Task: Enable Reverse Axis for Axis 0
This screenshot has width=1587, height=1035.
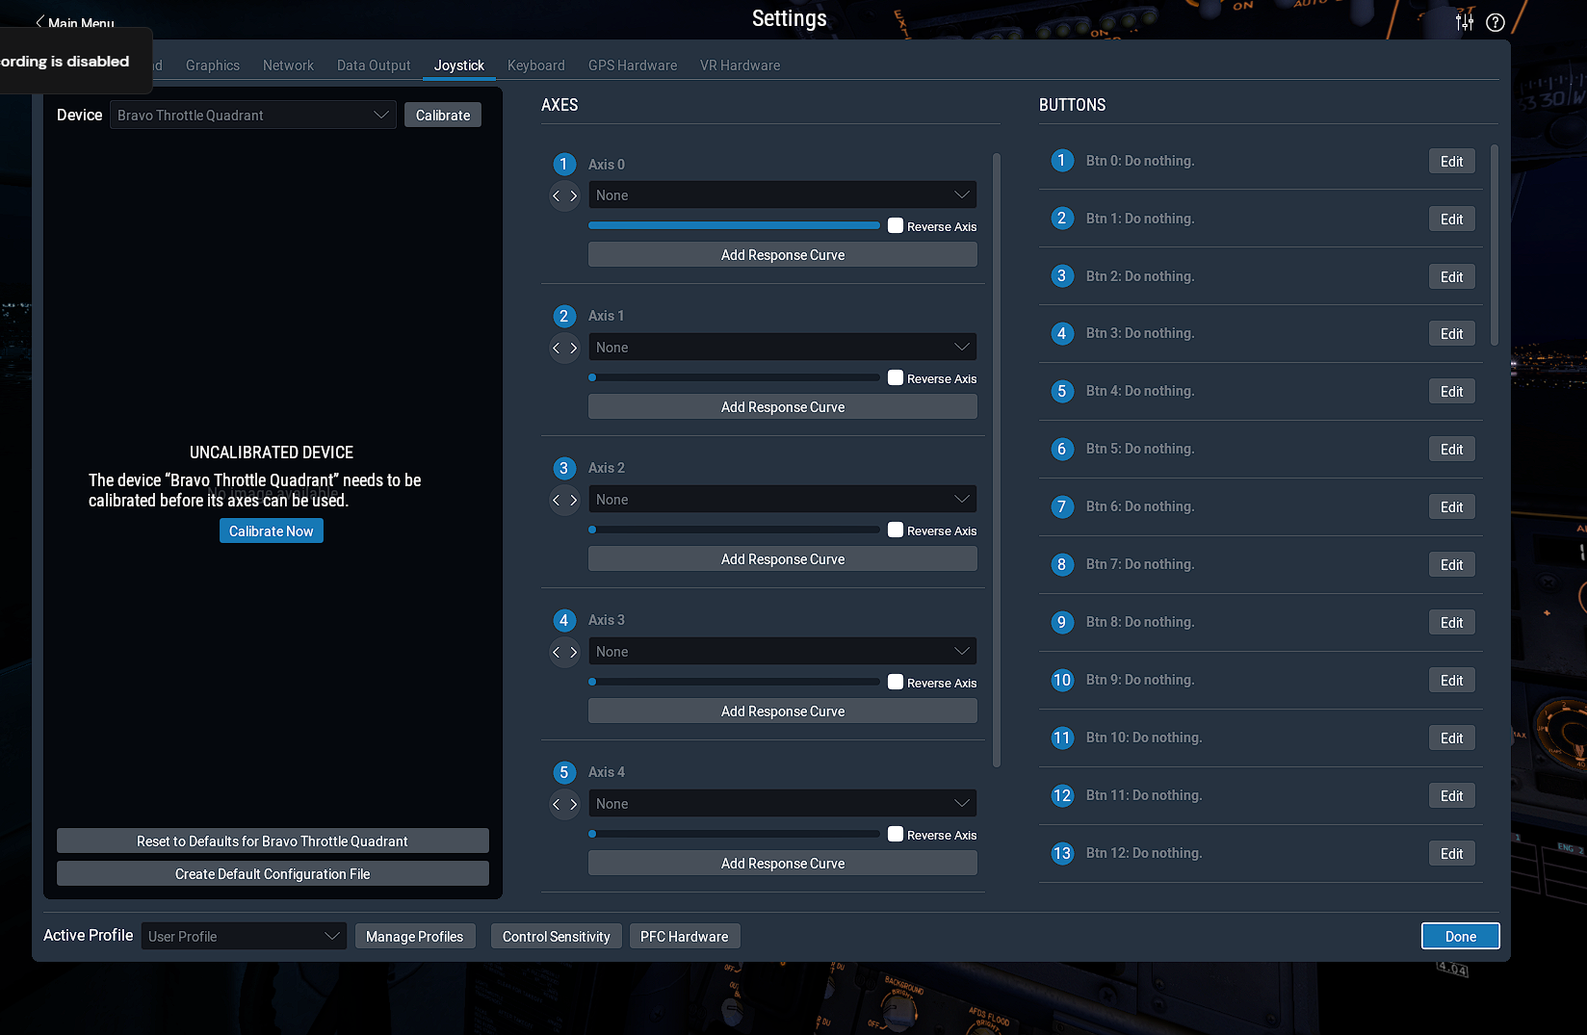Action: [896, 226]
